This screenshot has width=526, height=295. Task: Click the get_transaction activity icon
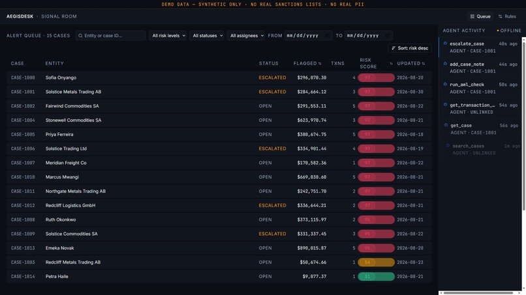pos(445,104)
